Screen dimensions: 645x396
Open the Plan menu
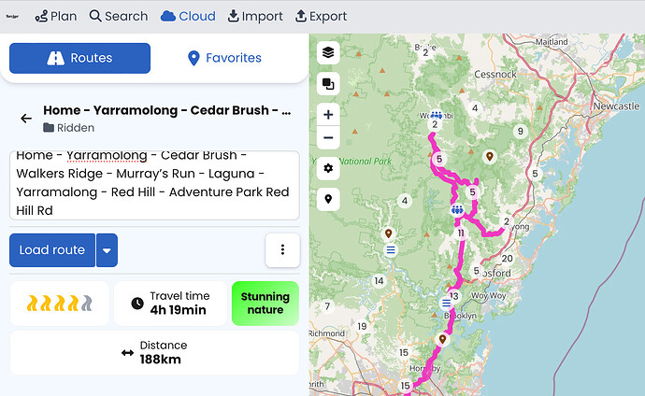click(56, 16)
